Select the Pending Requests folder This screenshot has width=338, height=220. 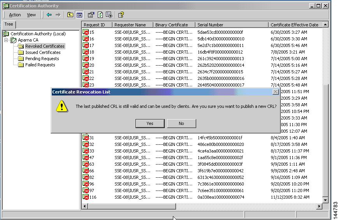42,59
